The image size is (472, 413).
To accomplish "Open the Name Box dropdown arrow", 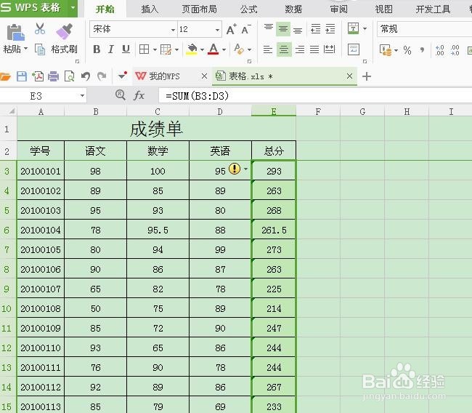I will tap(82, 96).
